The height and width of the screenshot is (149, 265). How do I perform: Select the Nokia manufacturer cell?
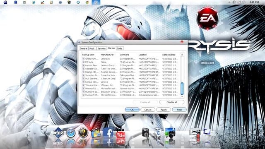click(104, 62)
